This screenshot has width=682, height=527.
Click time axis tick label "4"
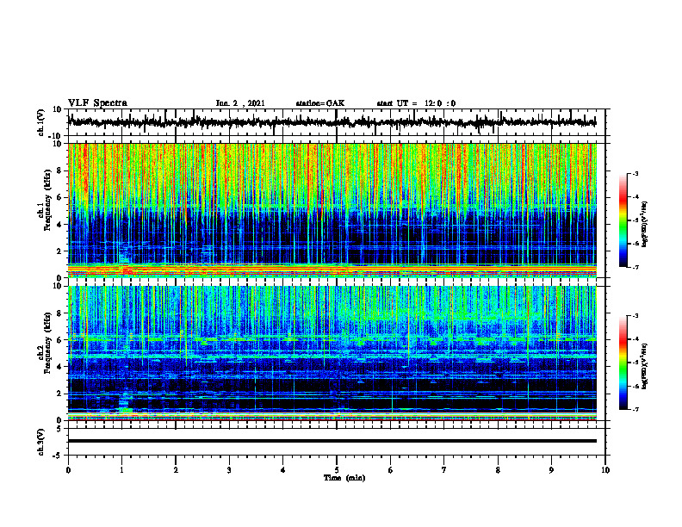click(x=283, y=470)
